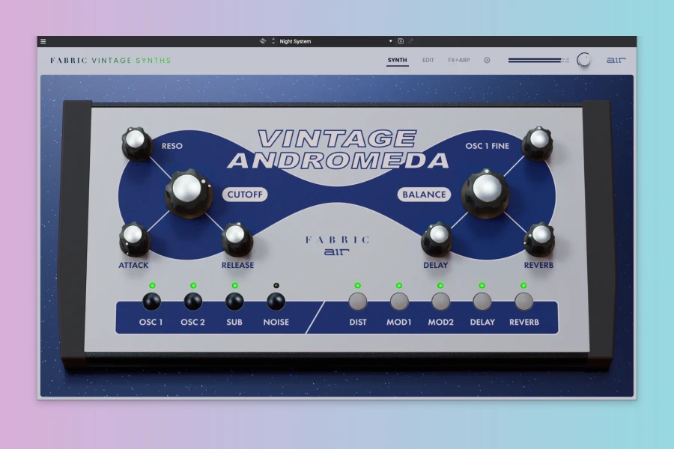Click the green LED above SUB
Image resolution: width=674 pixels, height=449 pixels.
[234, 285]
